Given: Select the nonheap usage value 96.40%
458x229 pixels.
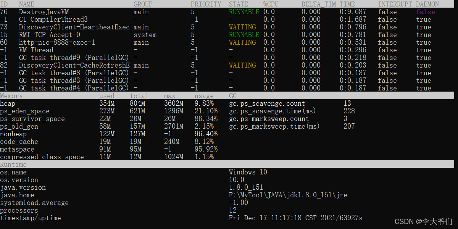Looking at the screenshot, I should (204, 134).
